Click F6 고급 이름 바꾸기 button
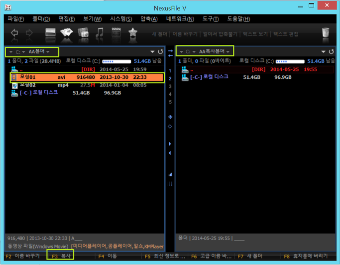This screenshot has height=265, width=340. [x=211, y=256]
